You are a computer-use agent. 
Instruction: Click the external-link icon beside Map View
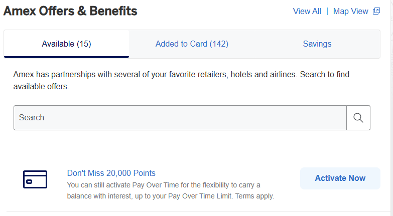click(x=376, y=11)
